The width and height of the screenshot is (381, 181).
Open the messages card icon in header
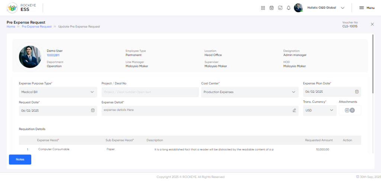click(280, 8)
